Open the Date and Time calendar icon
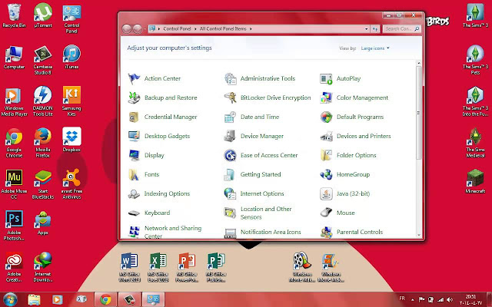492x307 pixels. (x=231, y=117)
